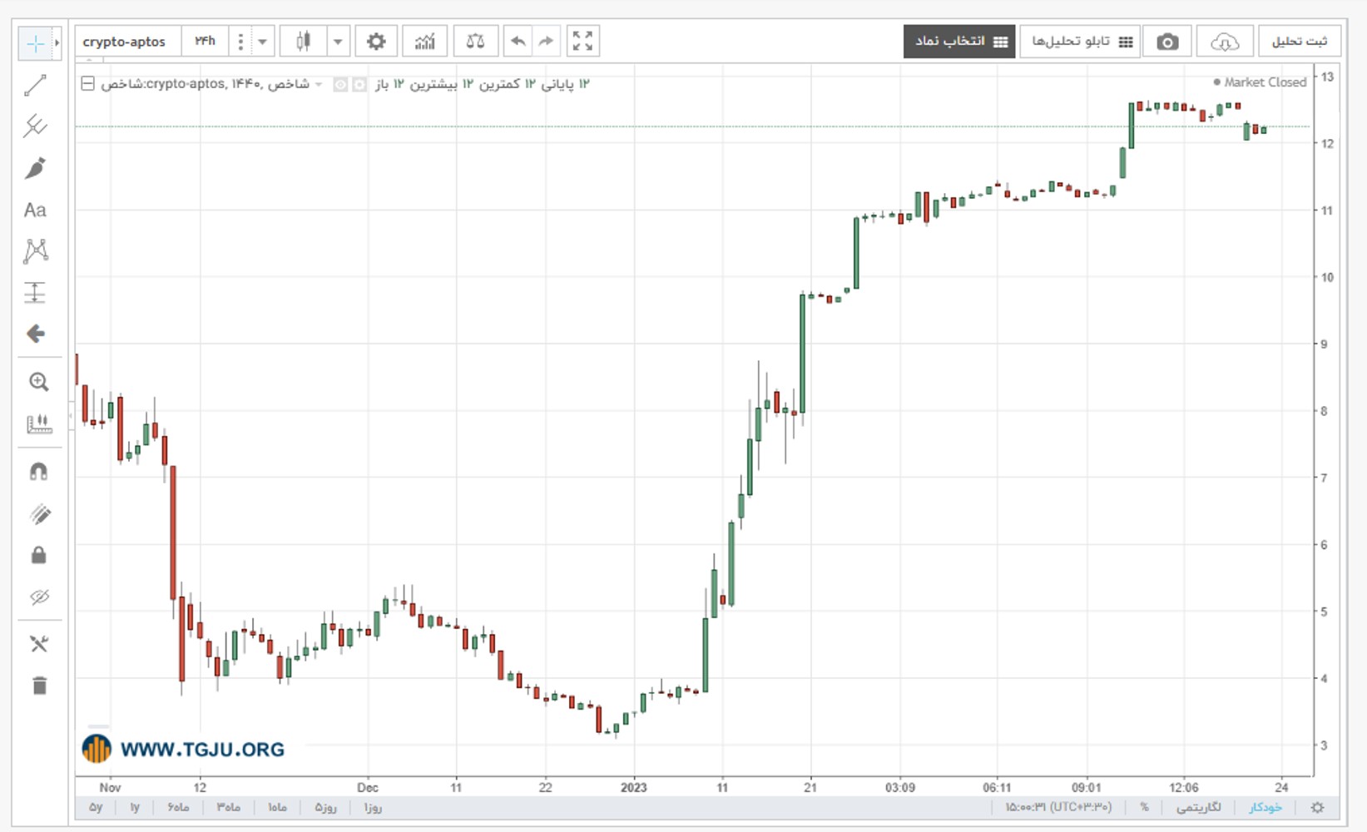Image resolution: width=1367 pixels, height=832 pixels.
Task: Select the Aa text annotation tool
Action: tap(35, 210)
